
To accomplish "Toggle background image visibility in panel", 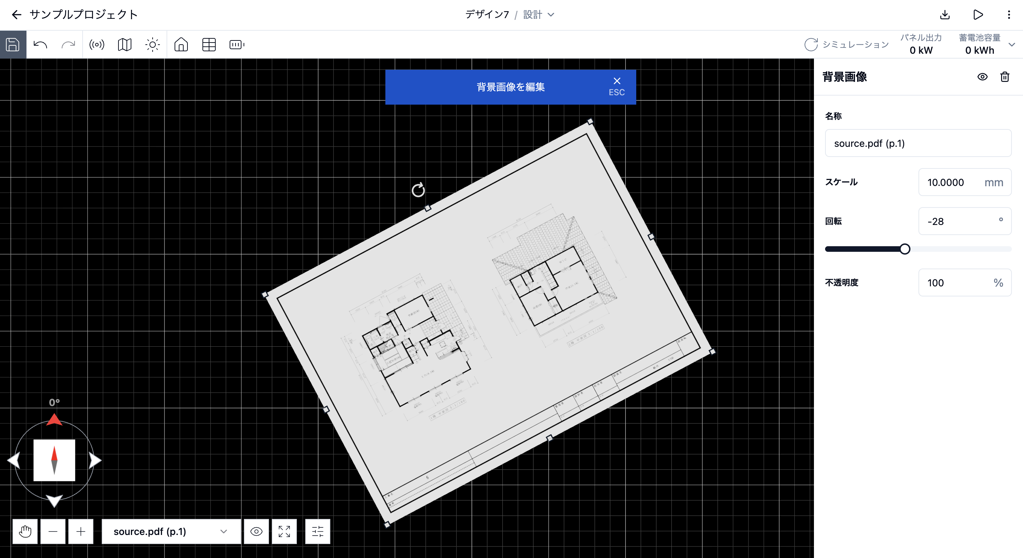I will pyautogui.click(x=983, y=77).
